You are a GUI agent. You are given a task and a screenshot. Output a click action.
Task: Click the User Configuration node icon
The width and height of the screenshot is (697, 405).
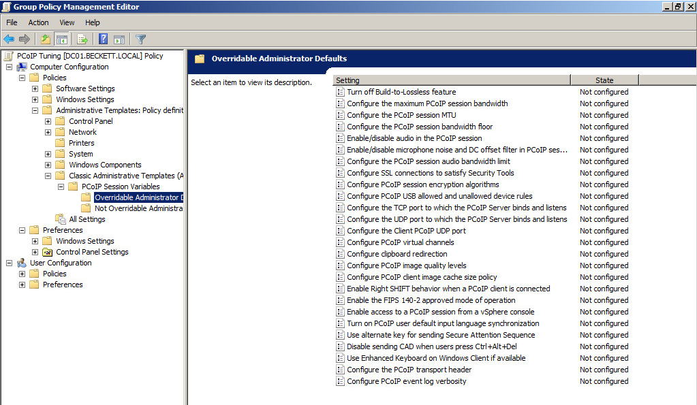[22, 263]
